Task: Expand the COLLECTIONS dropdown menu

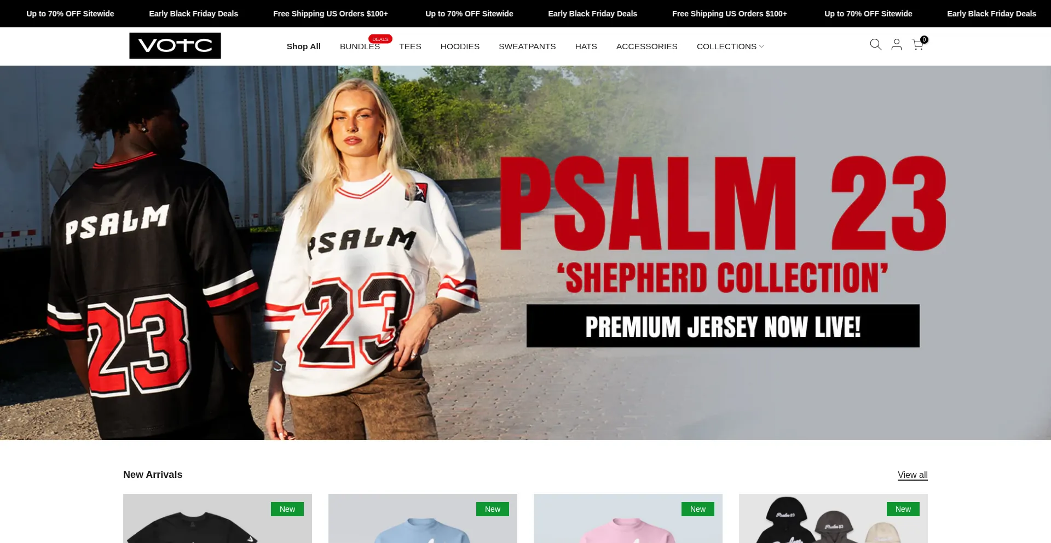Action: pyautogui.click(x=730, y=46)
